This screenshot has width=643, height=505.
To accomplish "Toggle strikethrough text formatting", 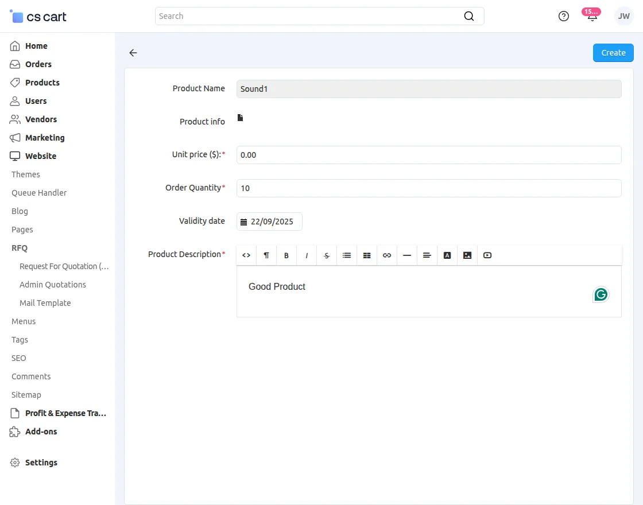I will [x=327, y=255].
